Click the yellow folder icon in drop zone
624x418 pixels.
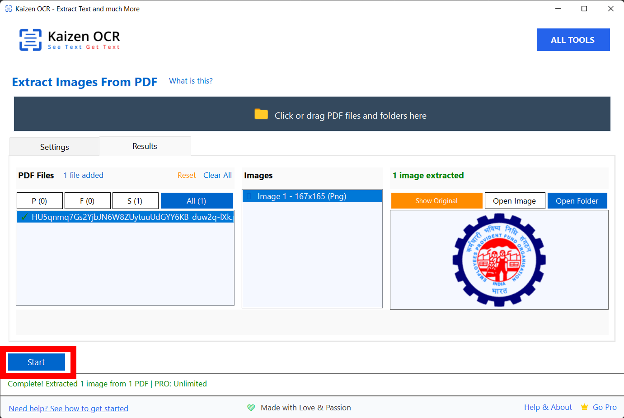tap(261, 115)
